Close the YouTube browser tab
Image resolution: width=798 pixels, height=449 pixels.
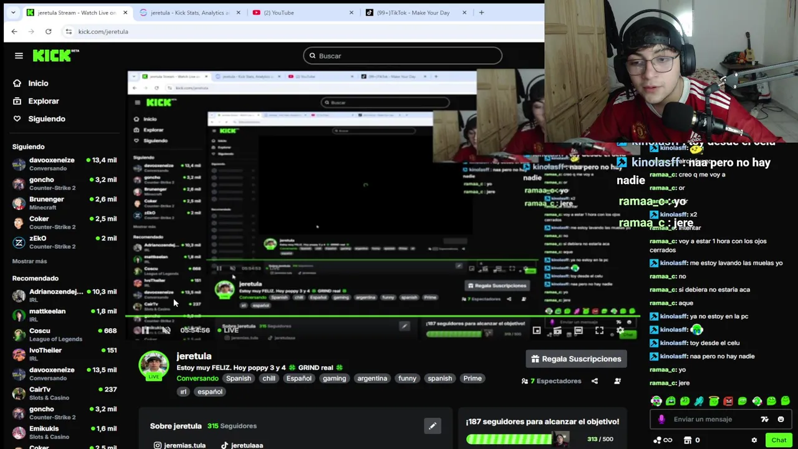tap(351, 12)
